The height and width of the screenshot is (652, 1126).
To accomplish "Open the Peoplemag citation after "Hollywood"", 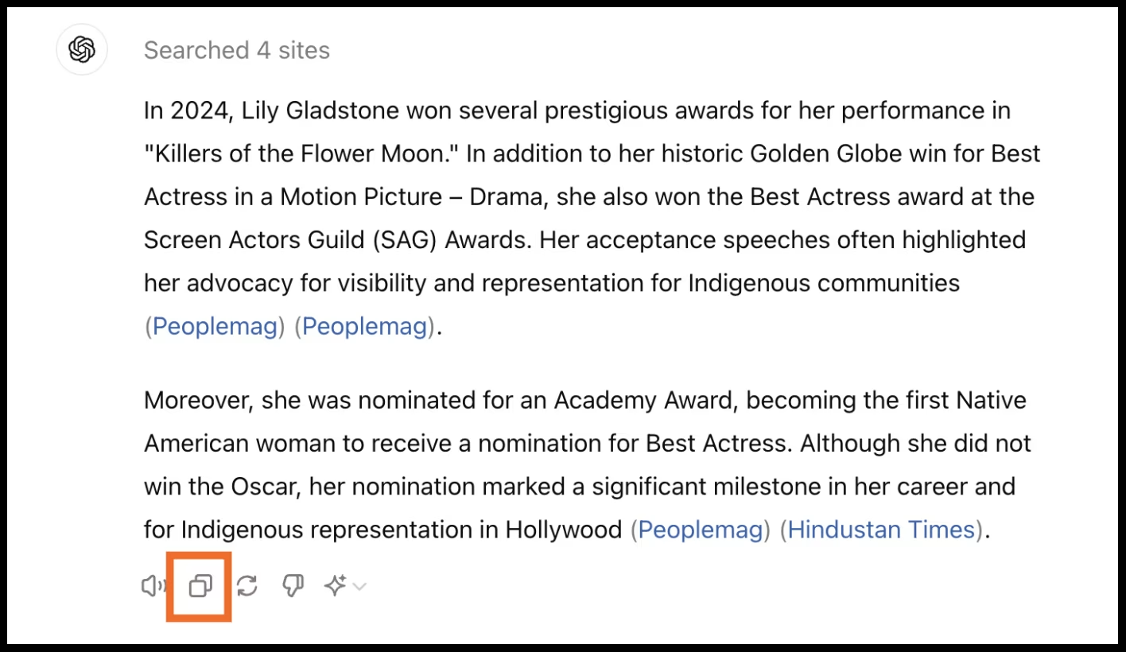I will (x=700, y=530).
